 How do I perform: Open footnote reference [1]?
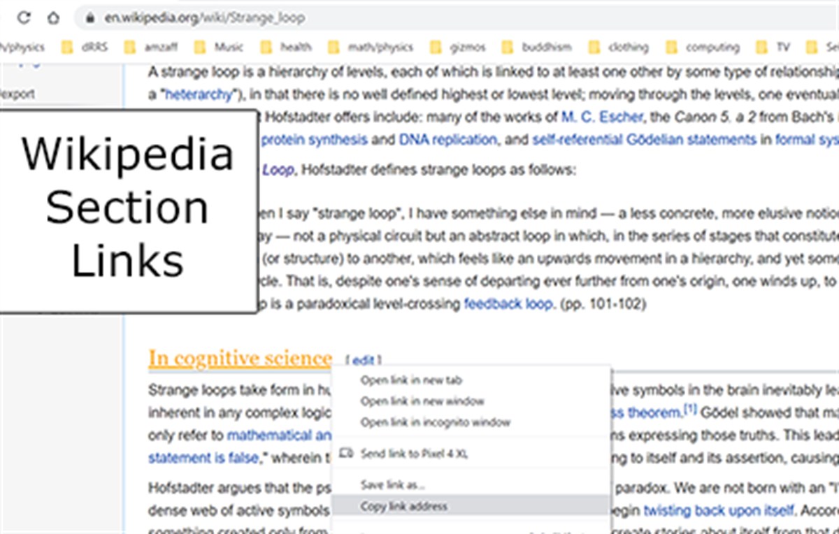pyautogui.click(x=690, y=410)
